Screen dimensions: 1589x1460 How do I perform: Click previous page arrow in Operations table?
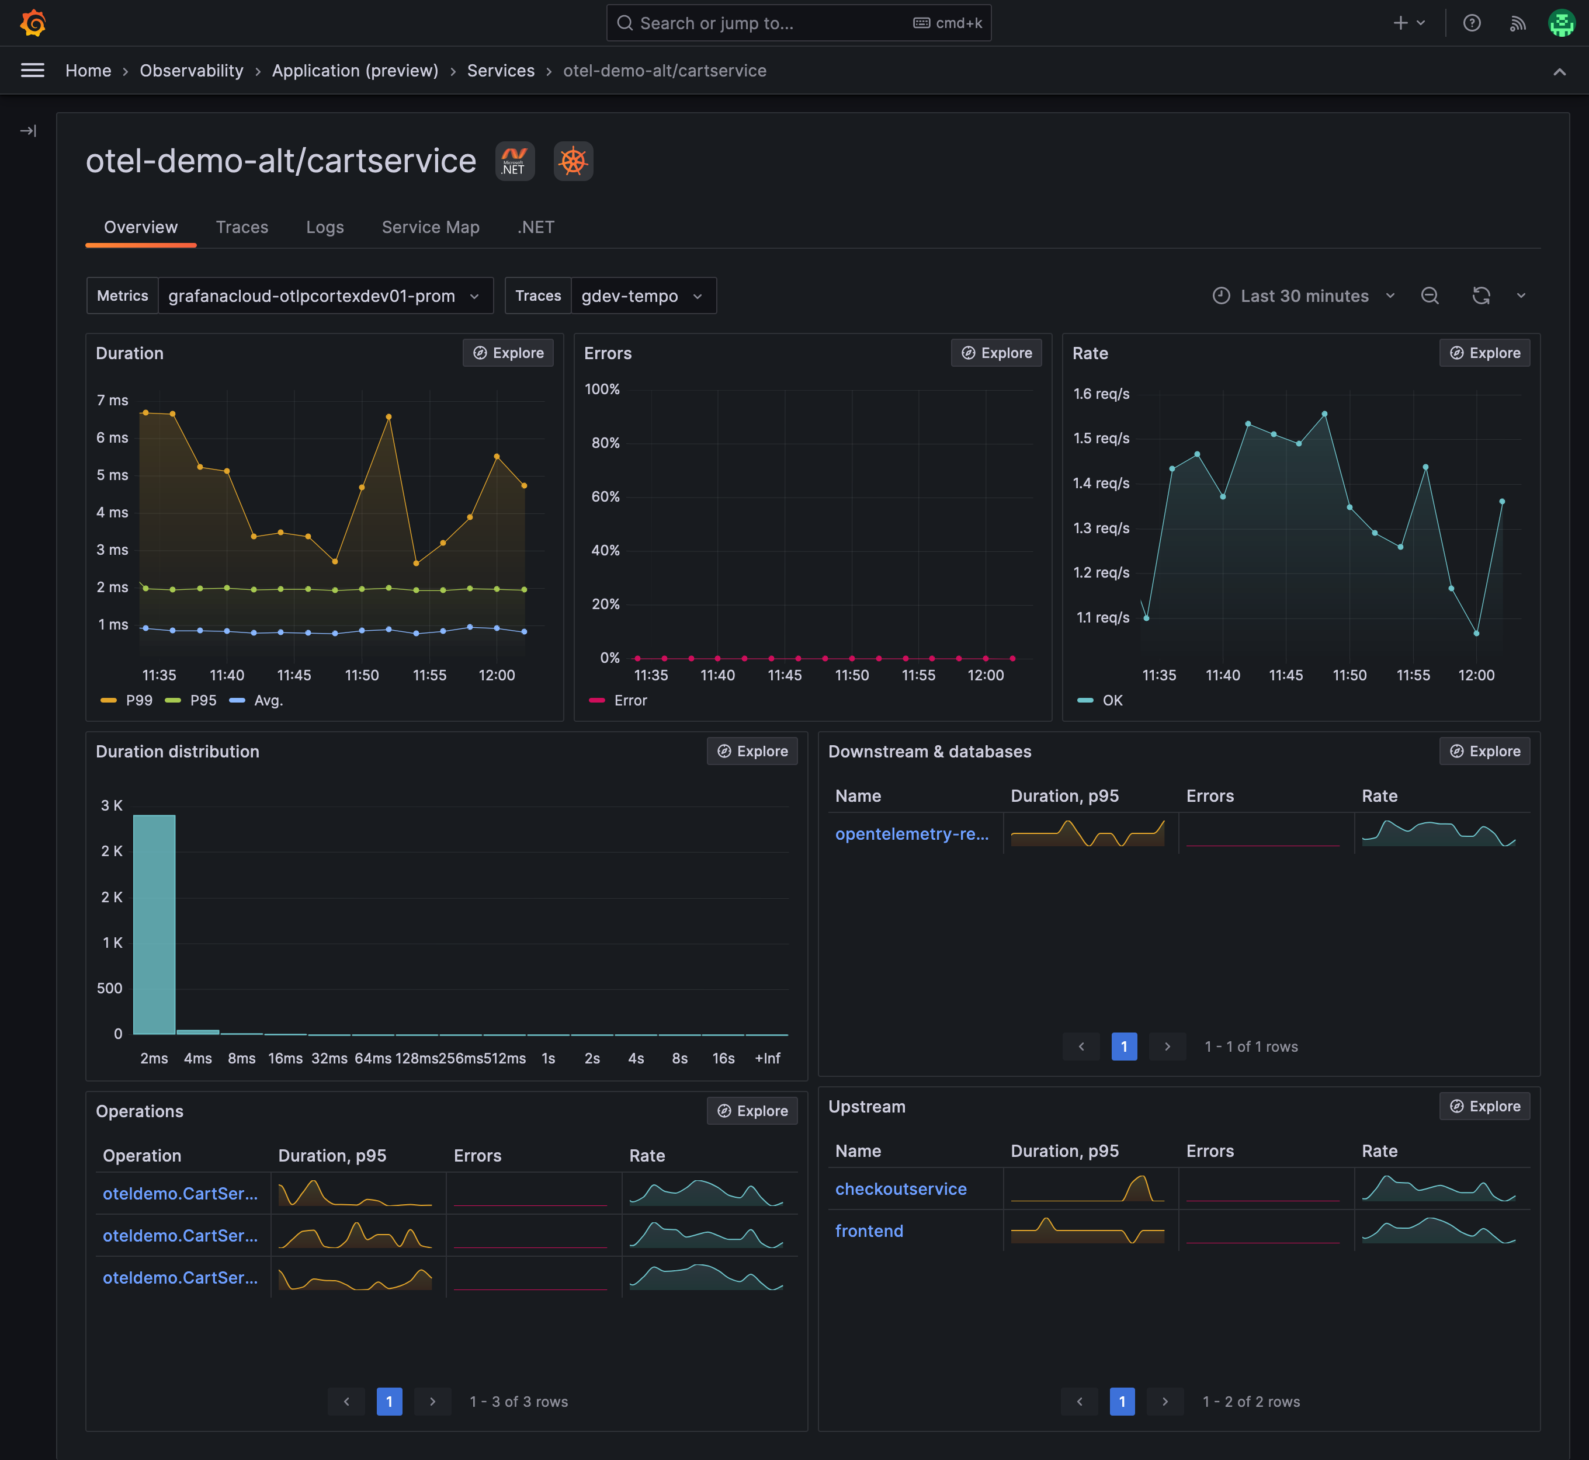(346, 1402)
